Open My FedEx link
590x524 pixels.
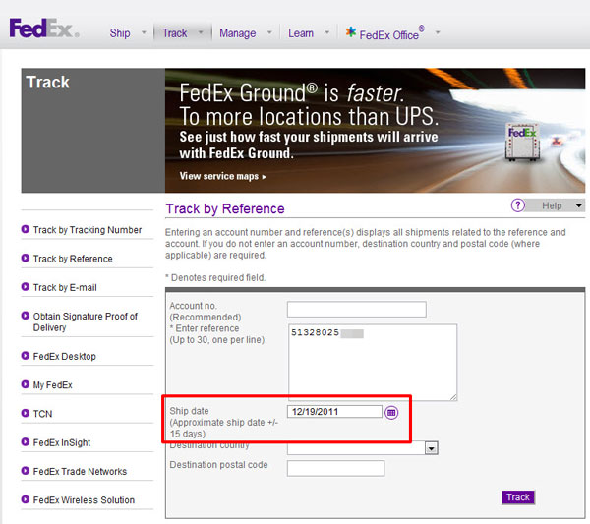52,385
